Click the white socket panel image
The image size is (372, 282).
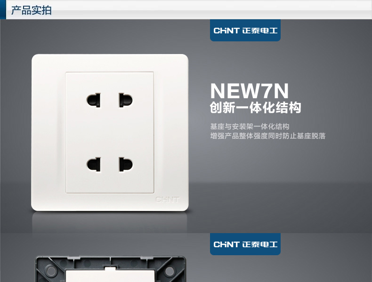[110, 133]
